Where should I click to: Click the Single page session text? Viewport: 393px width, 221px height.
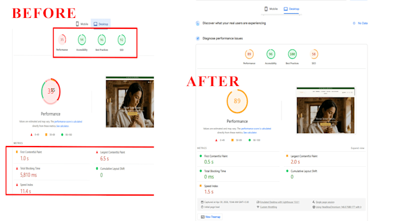point(325,202)
